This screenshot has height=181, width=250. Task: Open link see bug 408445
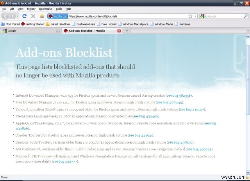pos(169,102)
